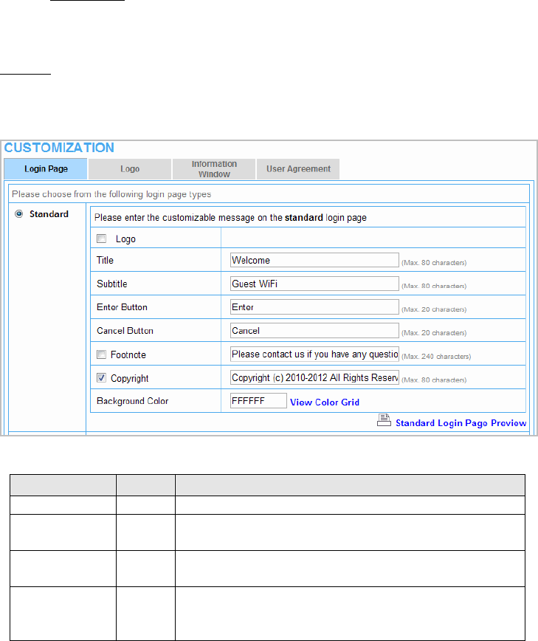Click the Cancel Button text field
Screen dimensions: 538x641
314,331
